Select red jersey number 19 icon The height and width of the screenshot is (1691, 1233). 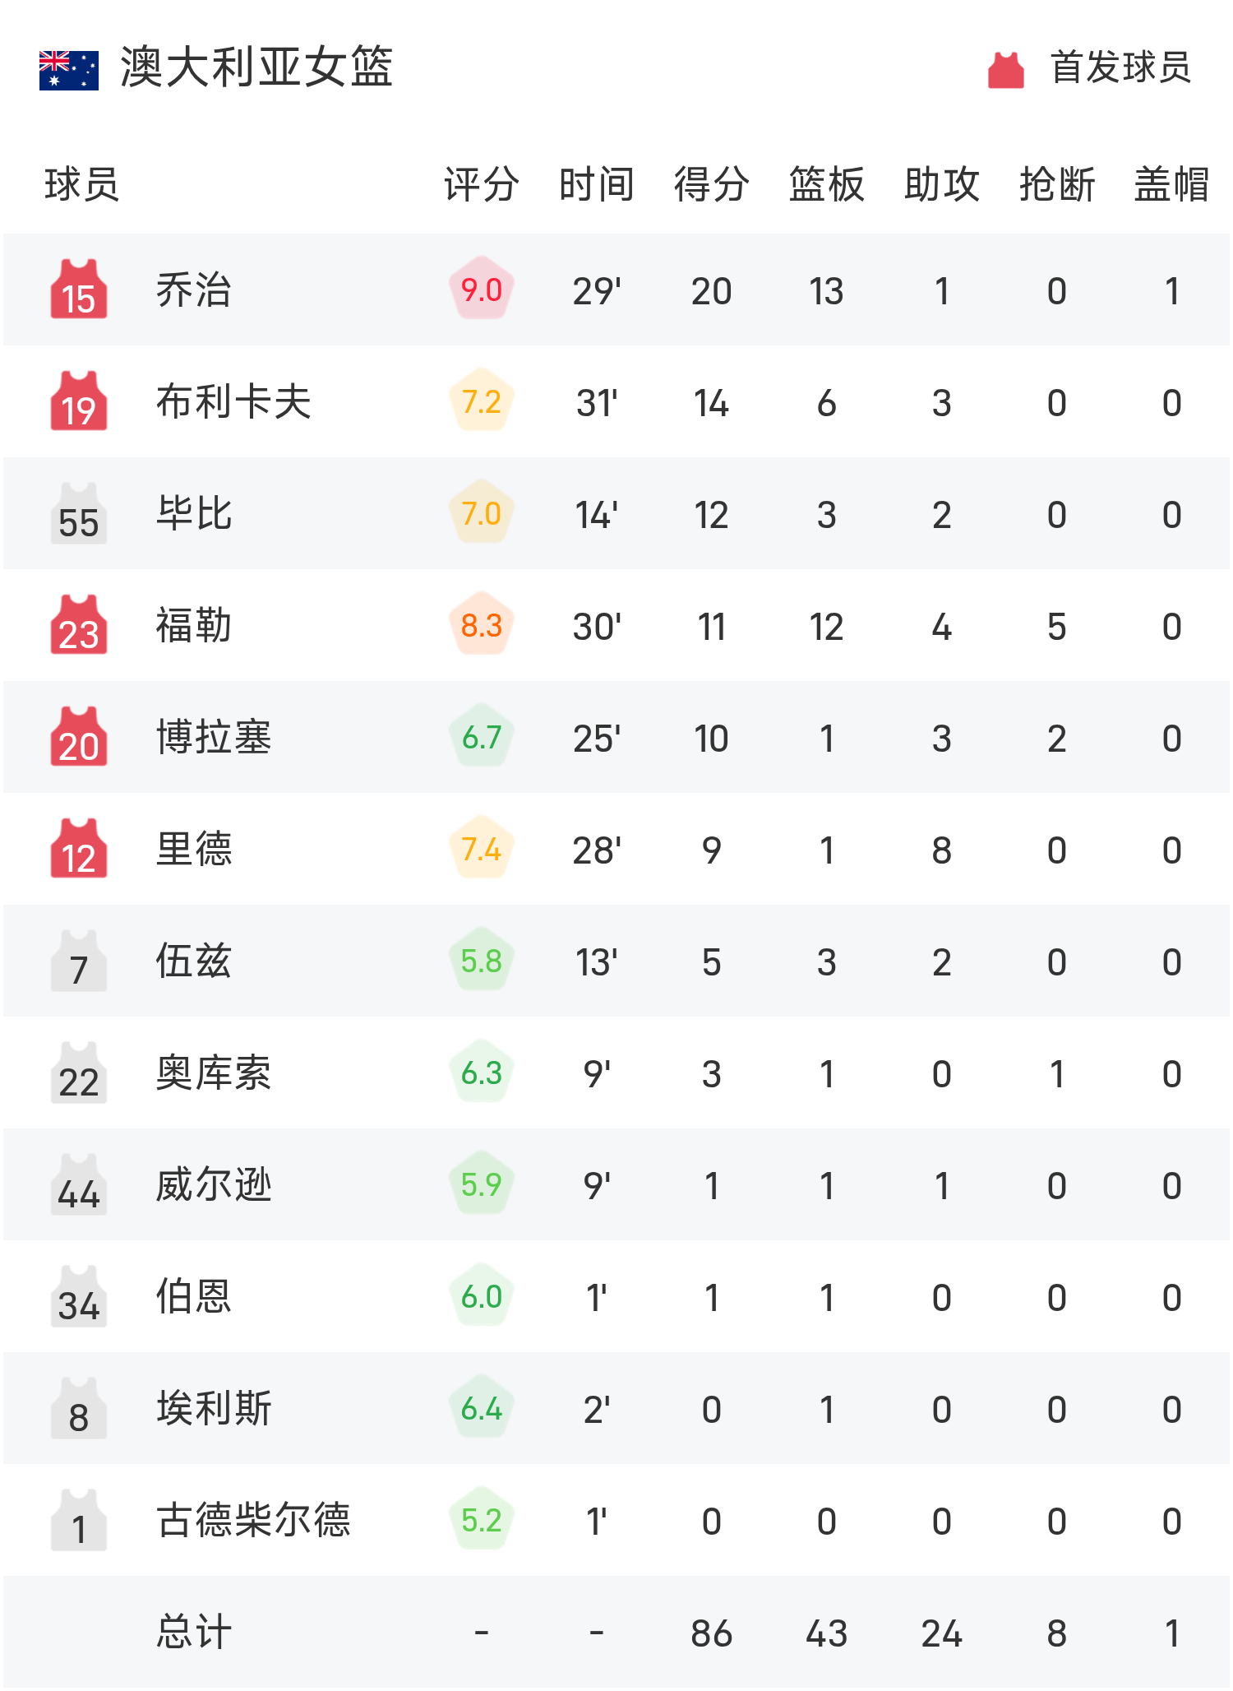79,401
